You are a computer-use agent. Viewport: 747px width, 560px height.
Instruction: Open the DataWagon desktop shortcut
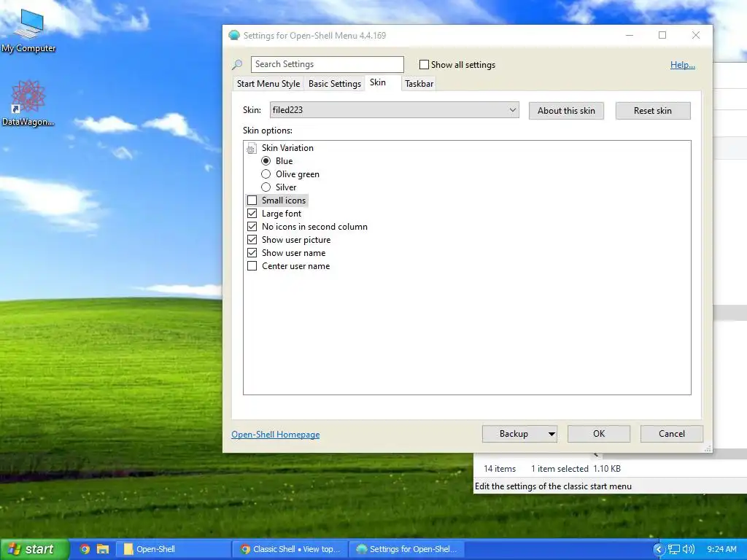tap(28, 104)
